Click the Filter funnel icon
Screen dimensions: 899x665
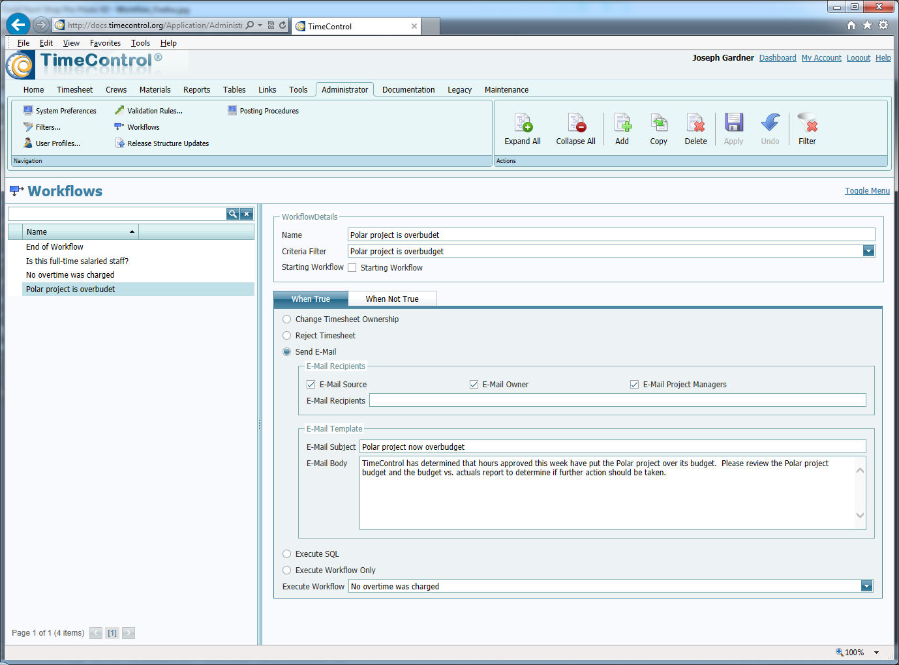(808, 123)
